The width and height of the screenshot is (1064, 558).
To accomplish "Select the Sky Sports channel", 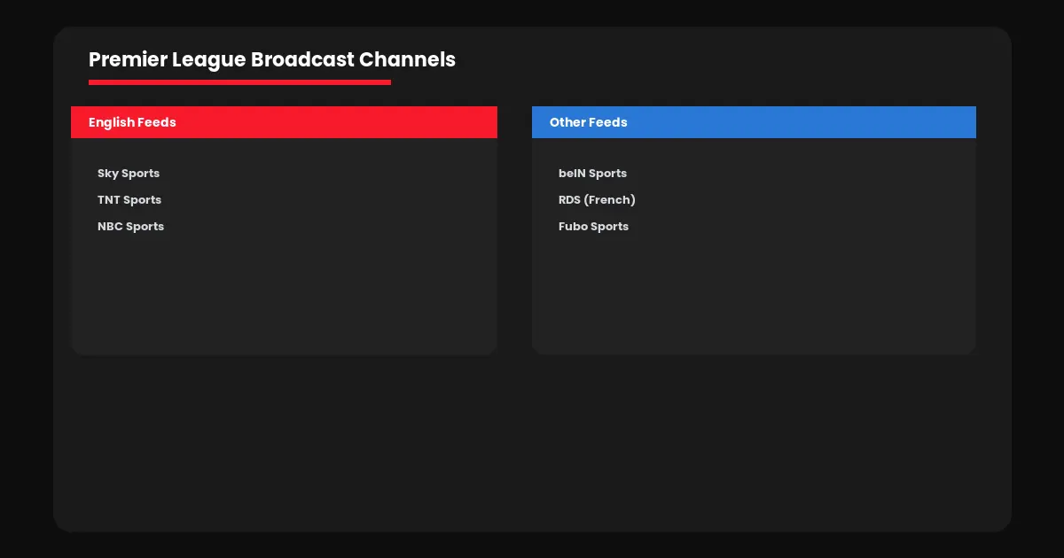I will 129,174.
